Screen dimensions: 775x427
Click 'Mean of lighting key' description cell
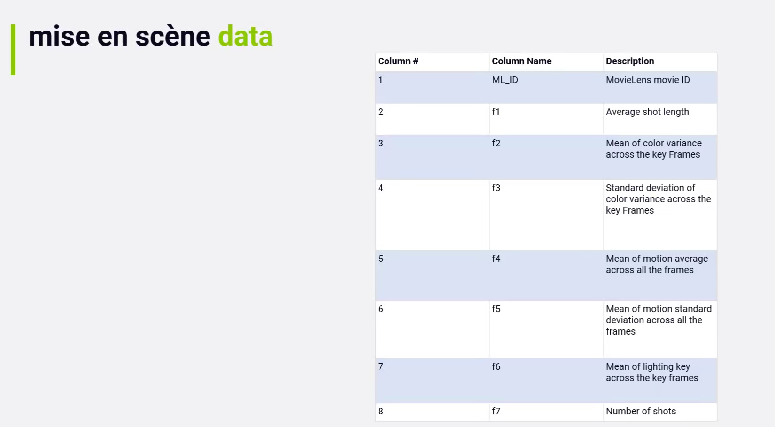click(651, 373)
